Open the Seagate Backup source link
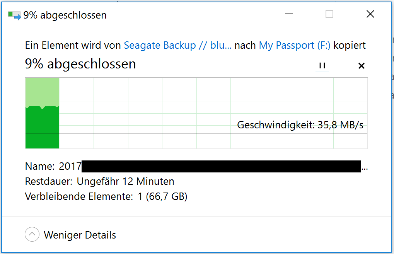 (x=177, y=45)
